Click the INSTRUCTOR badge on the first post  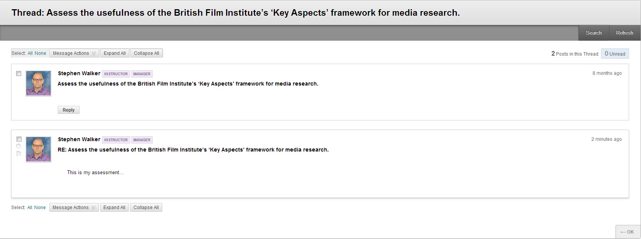[116, 74]
